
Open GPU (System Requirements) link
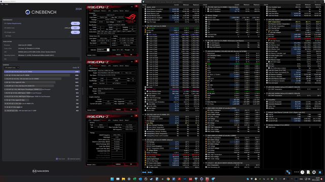click(14, 23)
